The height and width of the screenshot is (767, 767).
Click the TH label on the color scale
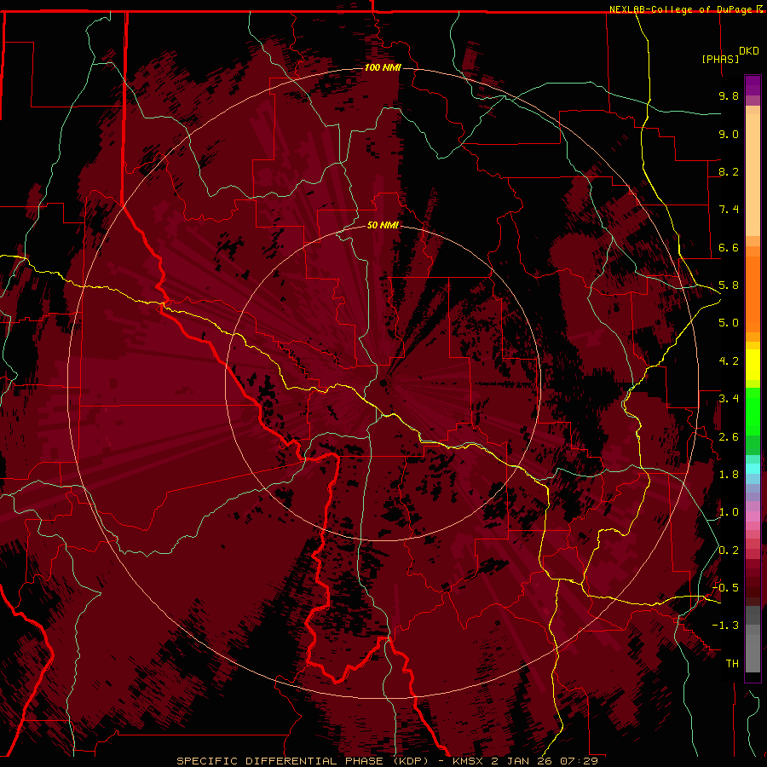[x=732, y=664]
